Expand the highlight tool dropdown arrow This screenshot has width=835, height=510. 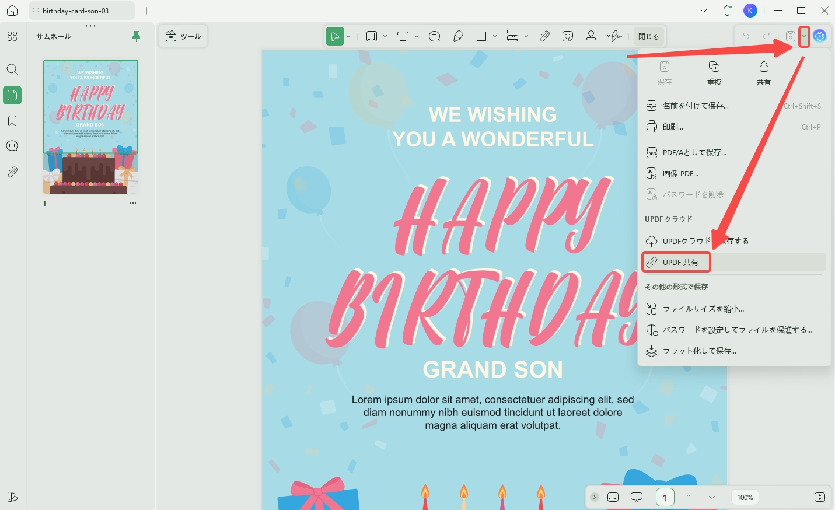[x=385, y=36]
